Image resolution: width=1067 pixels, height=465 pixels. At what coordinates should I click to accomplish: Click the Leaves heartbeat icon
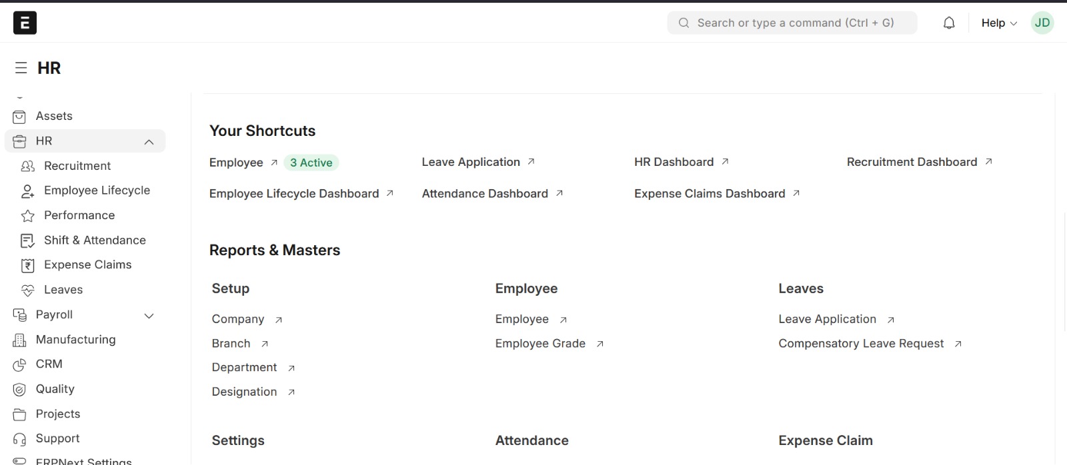pos(28,290)
